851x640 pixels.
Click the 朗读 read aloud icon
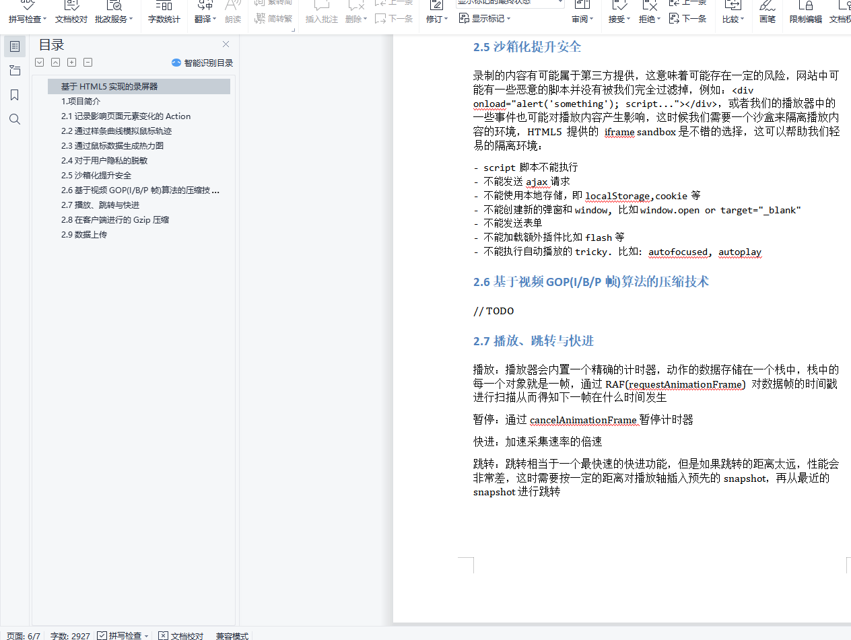233,13
